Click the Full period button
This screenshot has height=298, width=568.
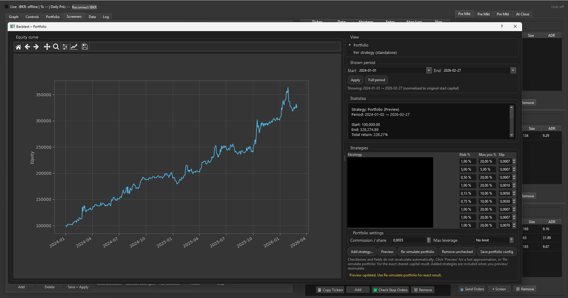click(x=376, y=79)
